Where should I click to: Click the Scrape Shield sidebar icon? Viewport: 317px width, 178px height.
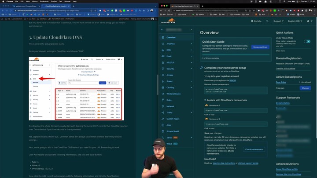(163, 131)
